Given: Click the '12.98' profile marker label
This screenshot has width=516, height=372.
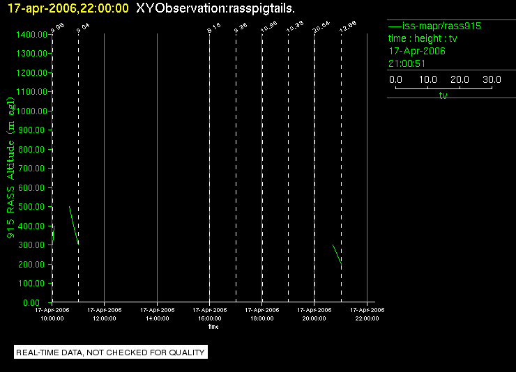Looking at the screenshot, I should point(348,27).
